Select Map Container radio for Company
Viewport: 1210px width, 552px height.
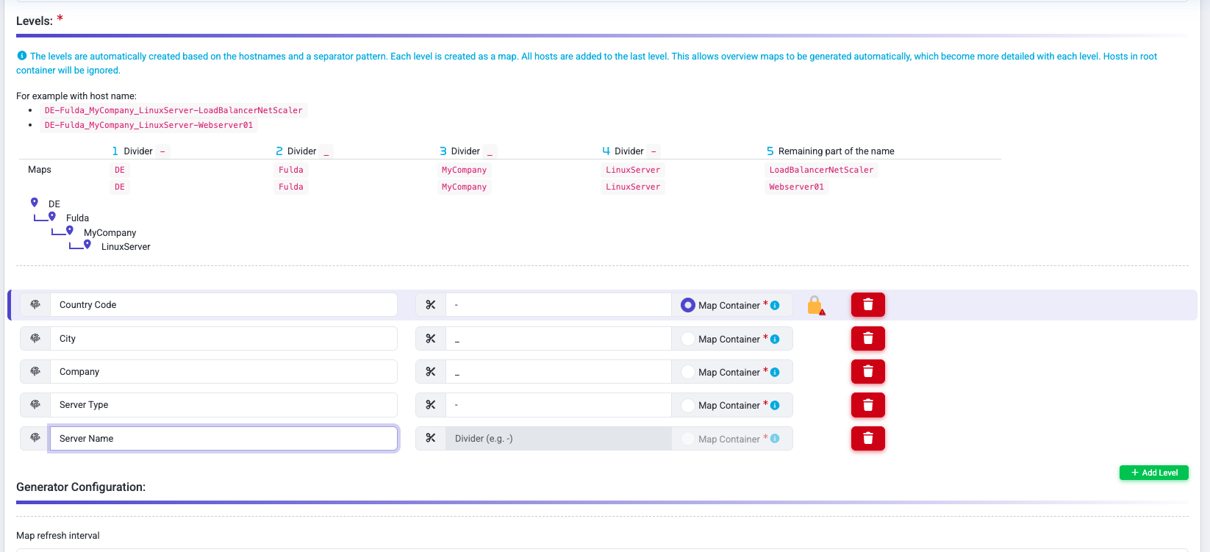click(687, 373)
